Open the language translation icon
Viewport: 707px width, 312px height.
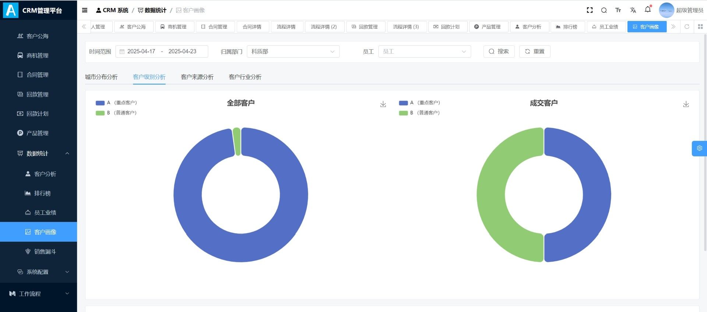pos(633,10)
